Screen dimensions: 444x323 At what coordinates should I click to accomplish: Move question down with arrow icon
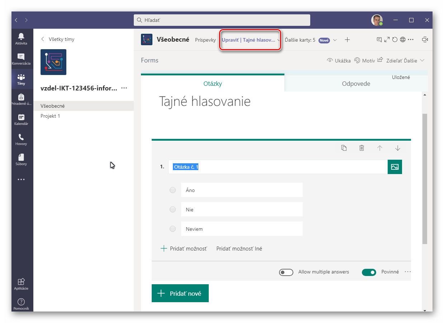(397, 148)
